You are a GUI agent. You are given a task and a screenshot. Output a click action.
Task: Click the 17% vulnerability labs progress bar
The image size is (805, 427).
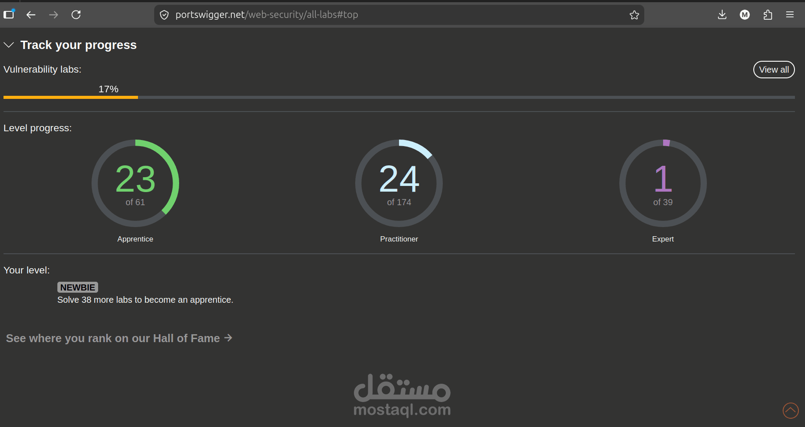[399, 97]
